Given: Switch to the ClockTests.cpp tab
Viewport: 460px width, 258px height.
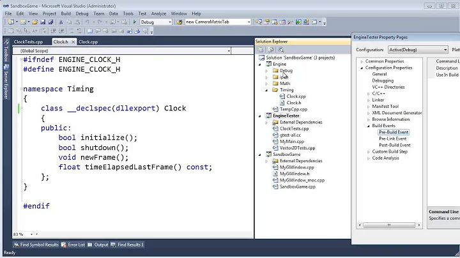Looking at the screenshot, I should (x=29, y=42).
